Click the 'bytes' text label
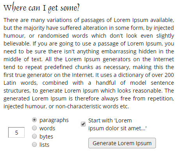 pos(46,137)
